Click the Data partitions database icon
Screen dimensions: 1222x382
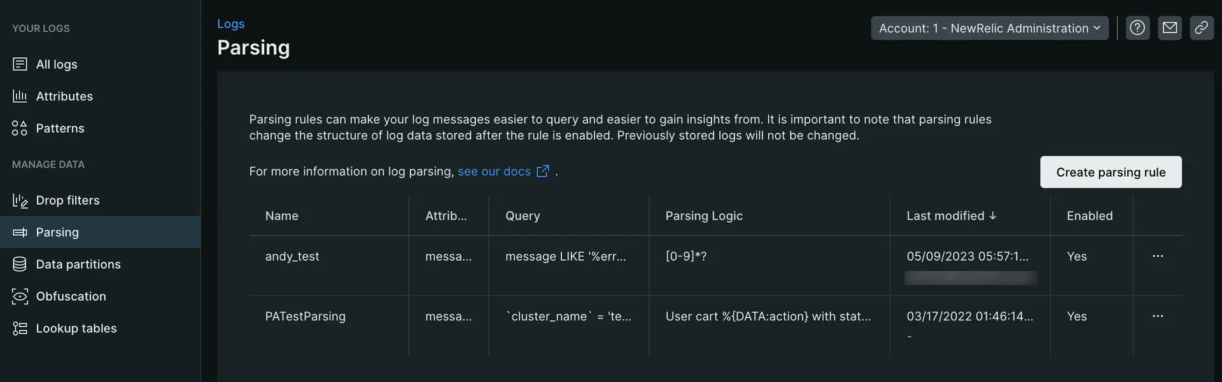tap(20, 264)
